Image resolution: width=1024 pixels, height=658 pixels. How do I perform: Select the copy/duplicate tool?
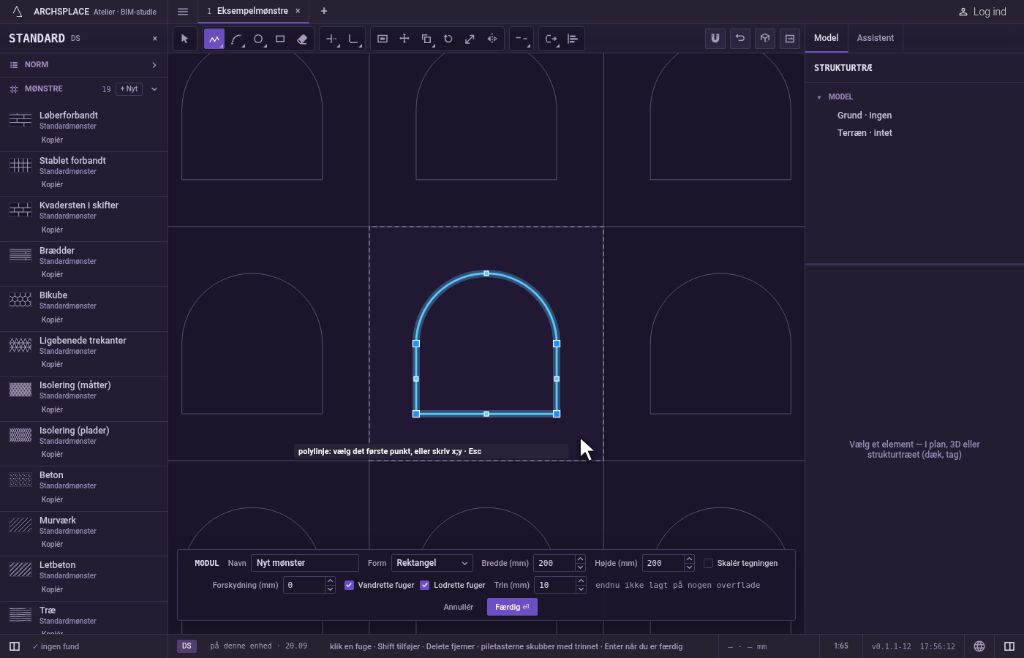[x=426, y=39]
